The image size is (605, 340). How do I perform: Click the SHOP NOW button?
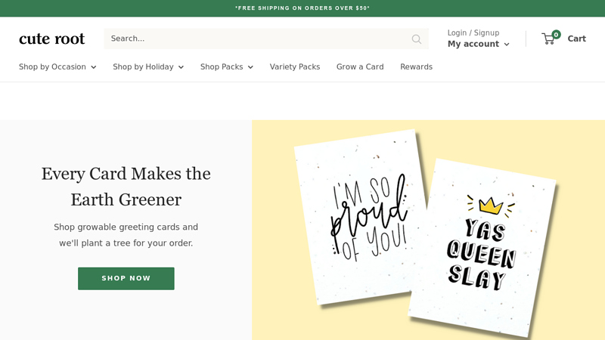126,278
